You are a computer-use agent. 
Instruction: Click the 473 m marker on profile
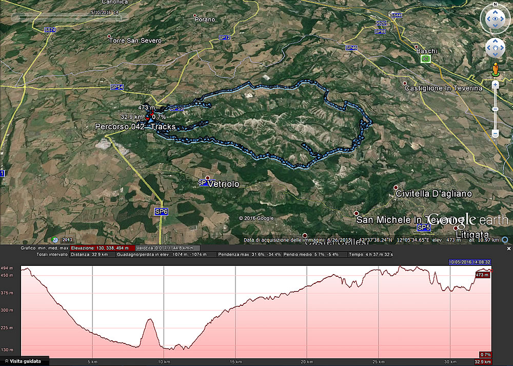(x=482, y=275)
